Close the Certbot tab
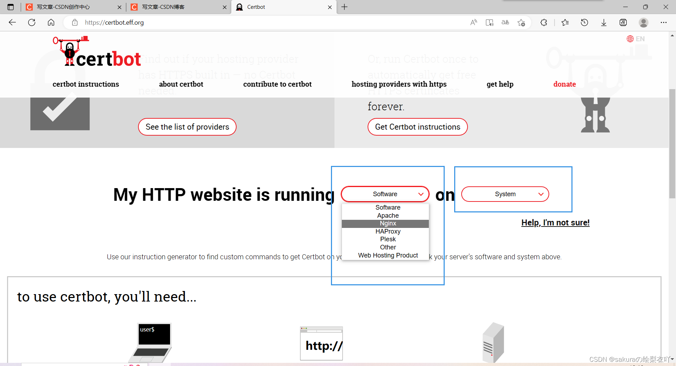Viewport: 676px width, 366px height. point(330,7)
